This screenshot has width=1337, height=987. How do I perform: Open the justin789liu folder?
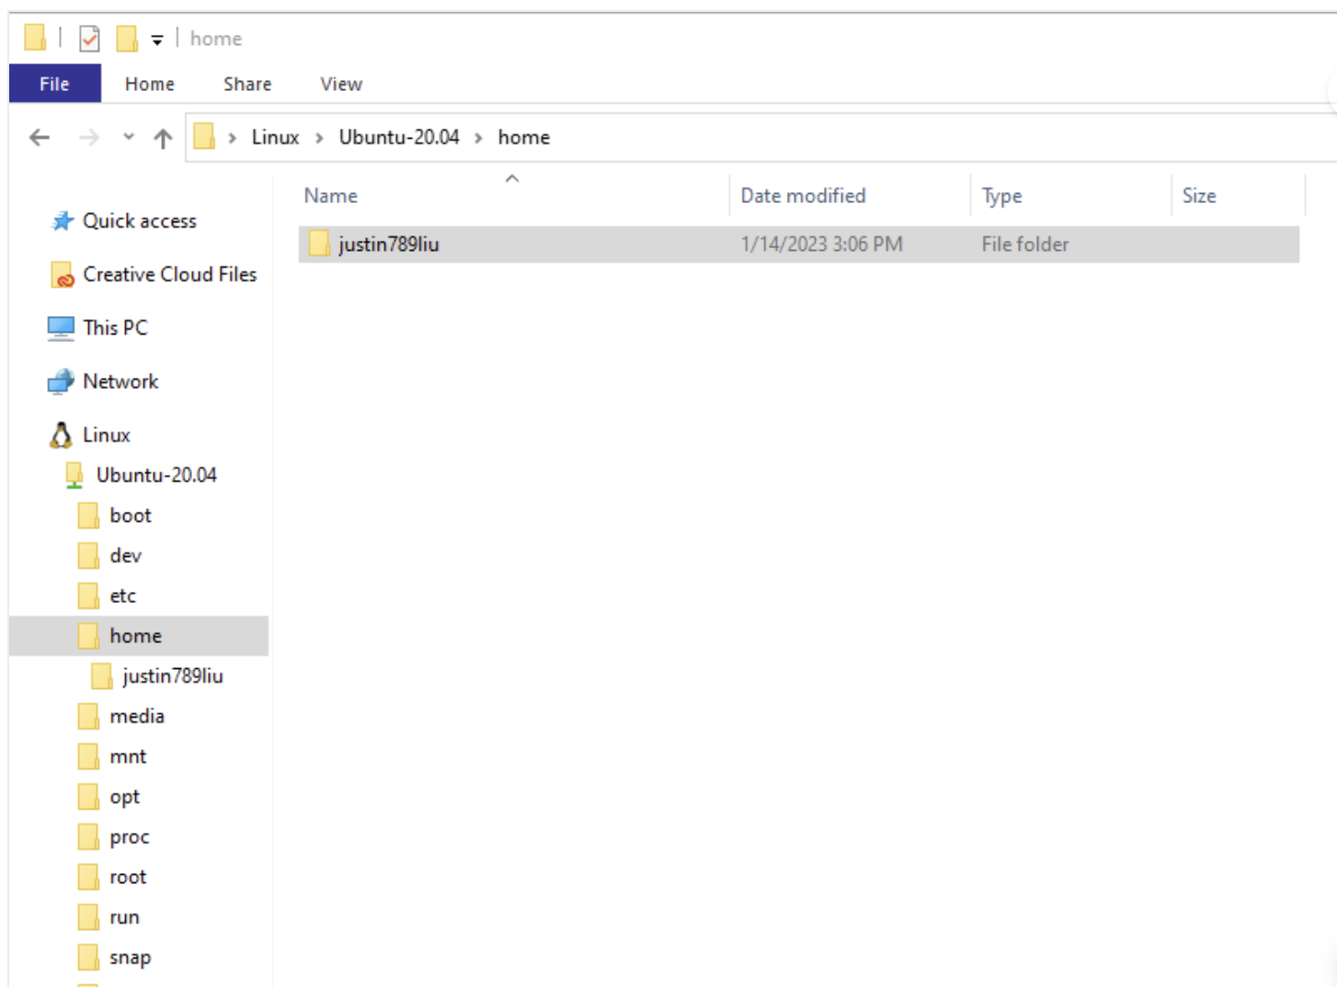391,244
